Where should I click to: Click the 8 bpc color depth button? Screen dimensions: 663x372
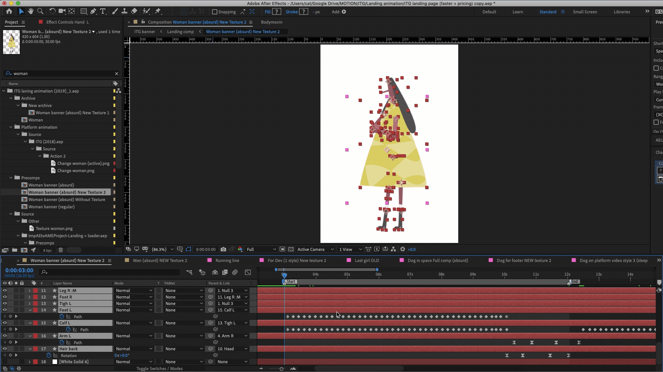click(47, 250)
